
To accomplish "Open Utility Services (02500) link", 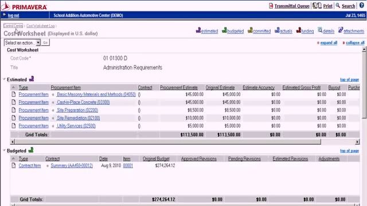I will pyautogui.click(x=76, y=126).
